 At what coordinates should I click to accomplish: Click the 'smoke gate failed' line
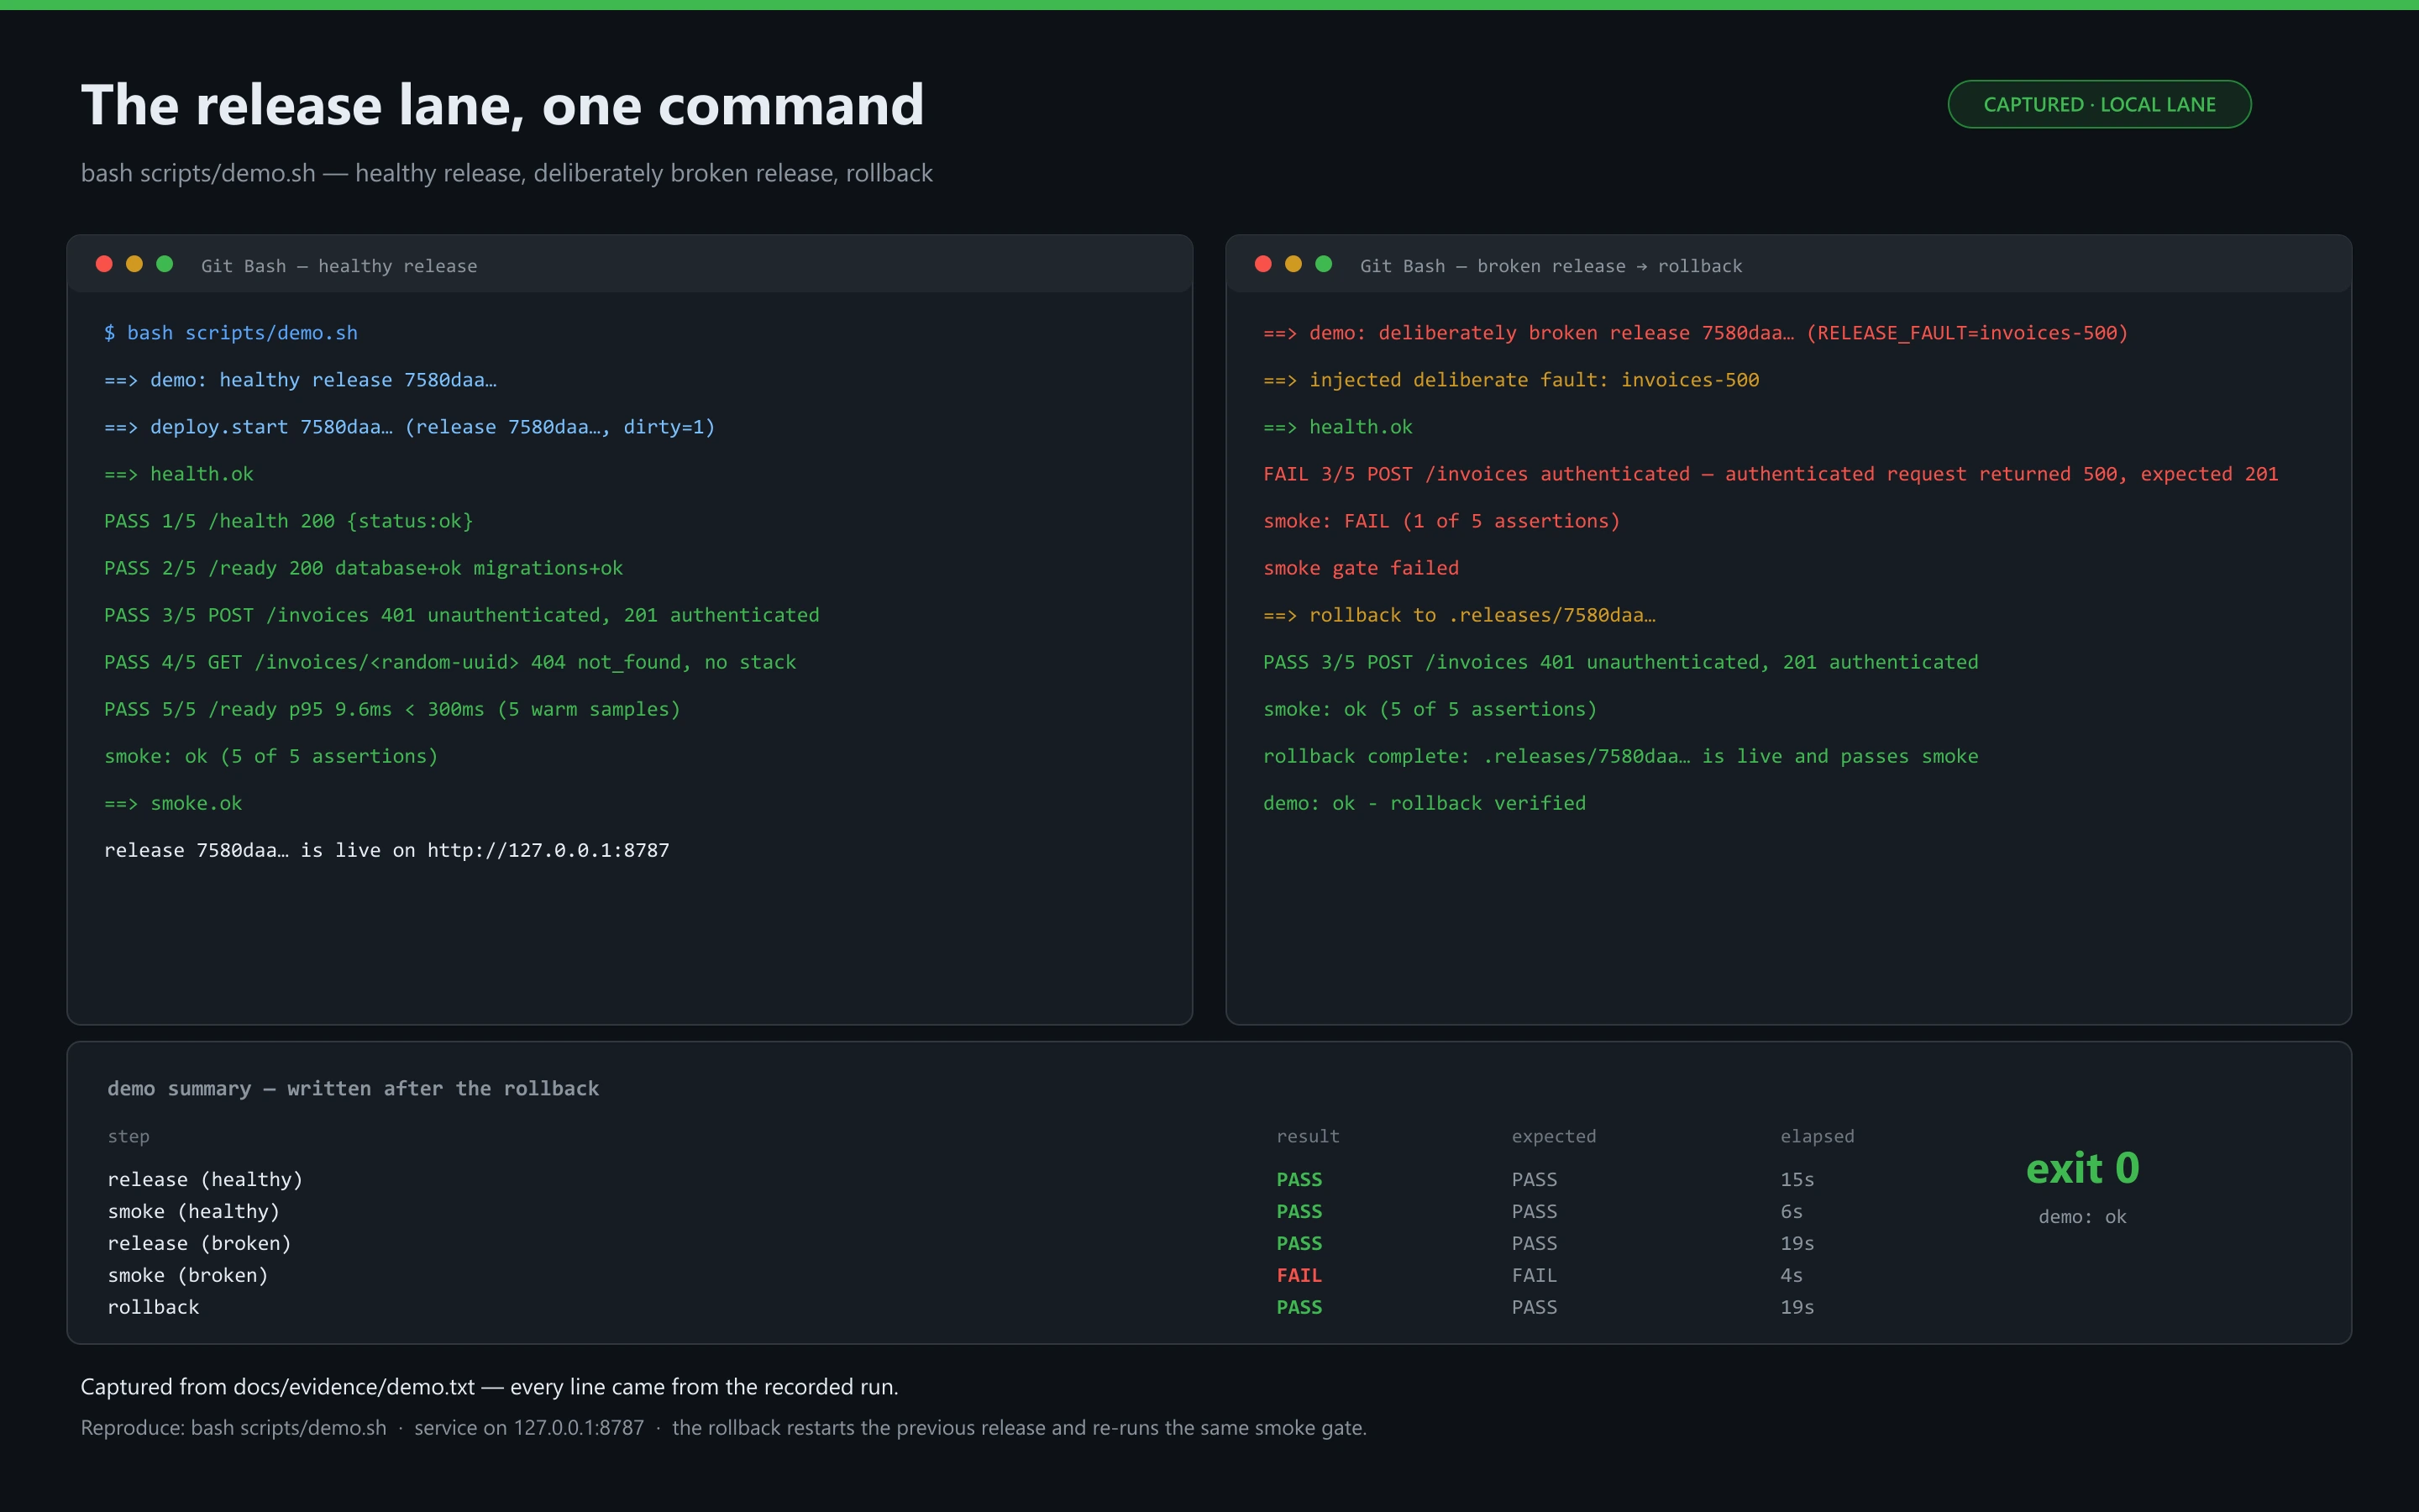1361,568
